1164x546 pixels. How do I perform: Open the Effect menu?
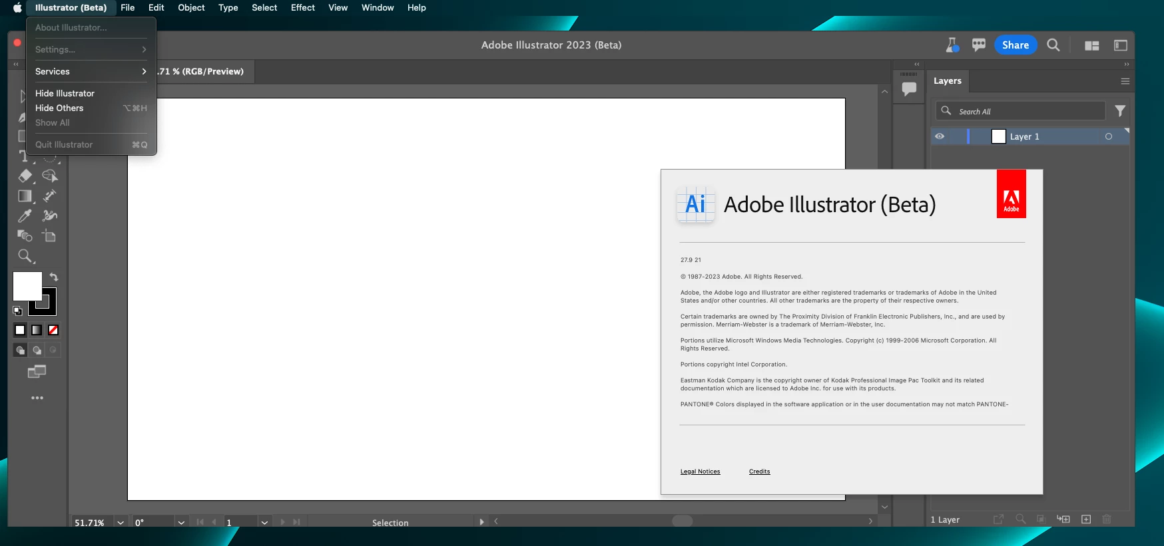(x=303, y=8)
